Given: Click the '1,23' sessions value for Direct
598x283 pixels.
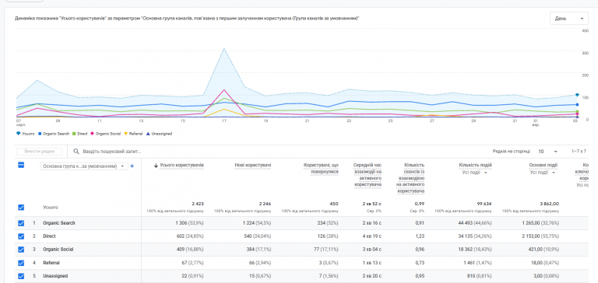Looking at the screenshot, I should (x=420, y=236).
